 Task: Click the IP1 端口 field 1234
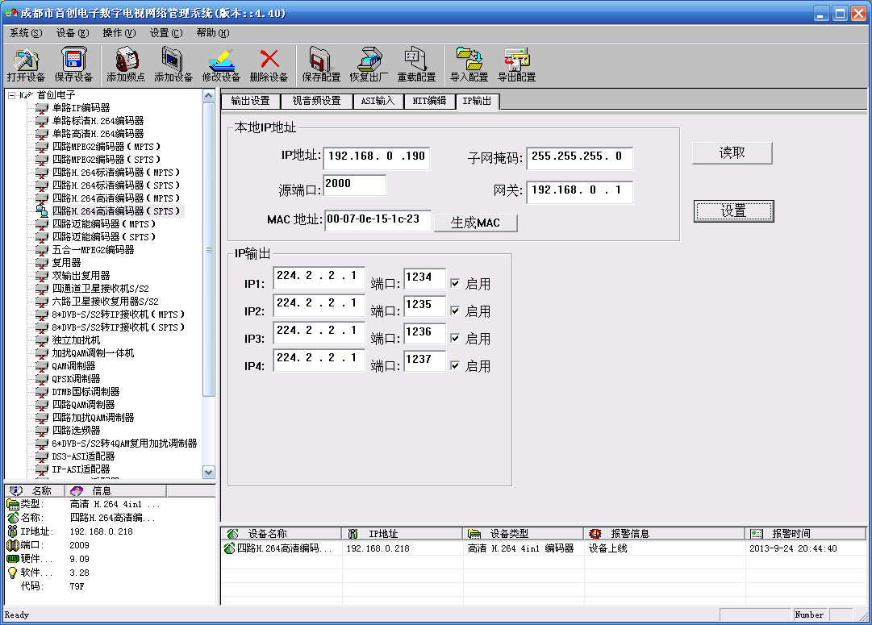pos(425,278)
